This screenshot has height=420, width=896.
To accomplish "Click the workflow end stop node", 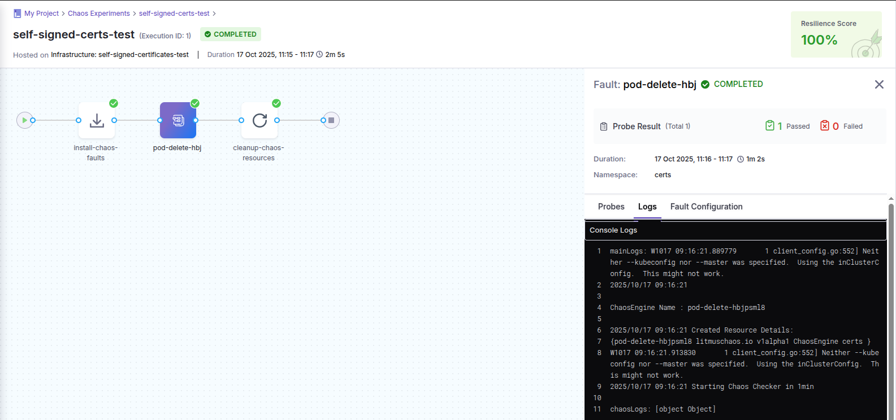I will coord(331,120).
